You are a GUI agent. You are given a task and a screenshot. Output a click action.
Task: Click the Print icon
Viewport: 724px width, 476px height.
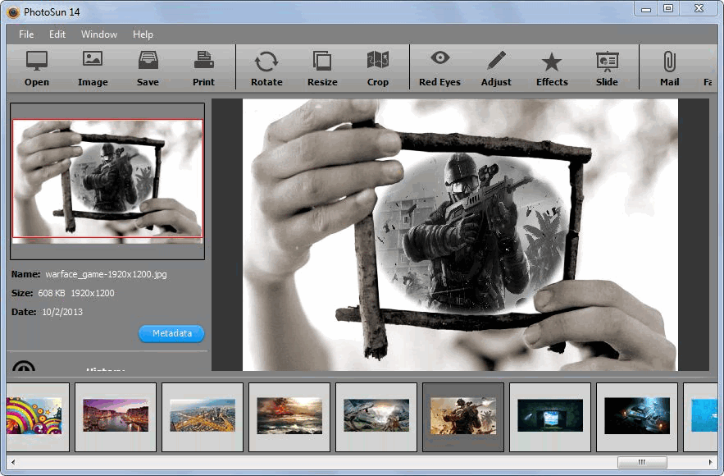[203, 60]
